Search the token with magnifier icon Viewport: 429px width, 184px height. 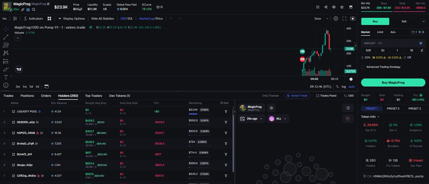33,9
